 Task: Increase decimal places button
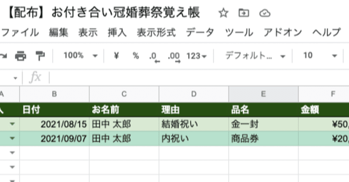click(174, 57)
